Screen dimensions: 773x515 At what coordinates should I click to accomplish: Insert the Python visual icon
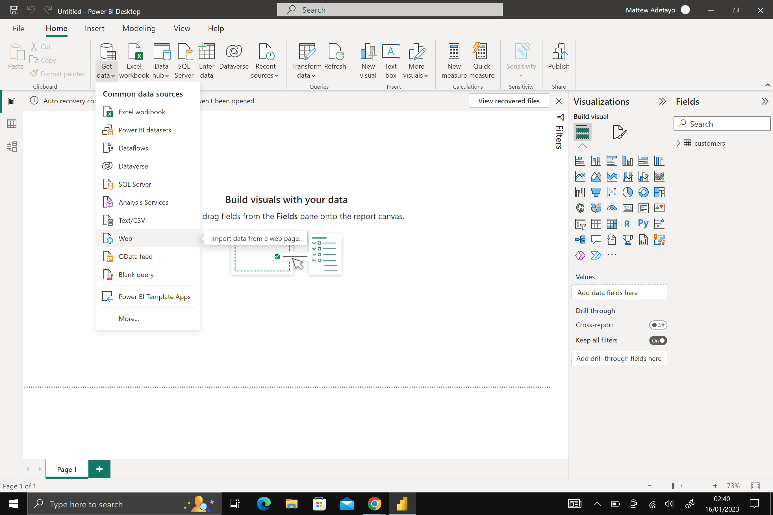[x=643, y=224]
